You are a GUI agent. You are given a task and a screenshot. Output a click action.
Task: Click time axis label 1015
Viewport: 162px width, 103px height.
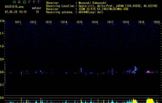coord(79,22)
